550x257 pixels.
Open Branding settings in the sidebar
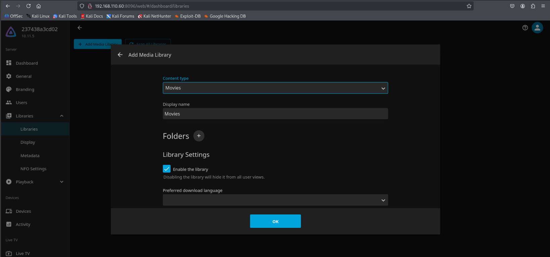click(25, 89)
